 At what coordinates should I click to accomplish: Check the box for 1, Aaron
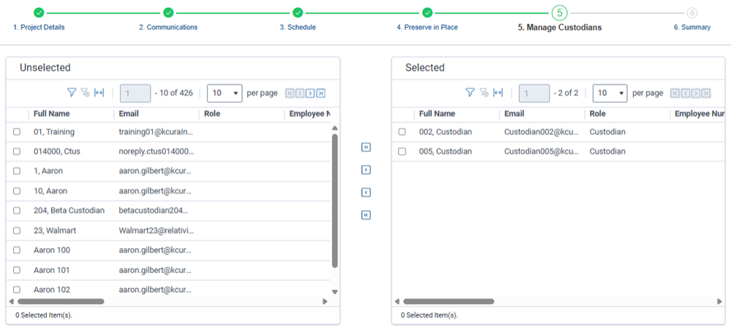[17, 171]
